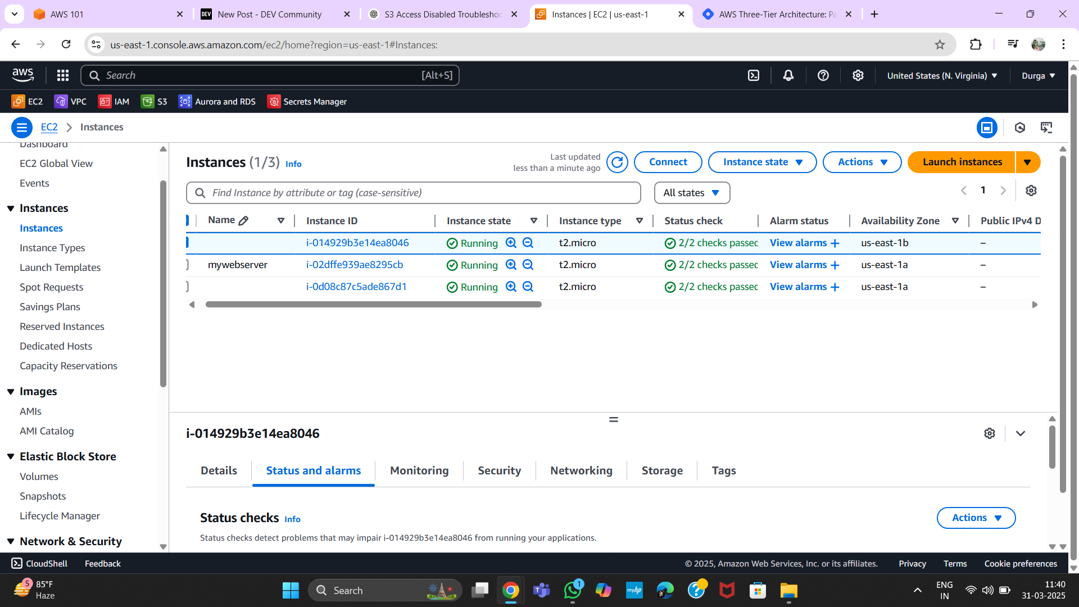Open the notifications bell
1079x607 pixels.
(788, 75)
